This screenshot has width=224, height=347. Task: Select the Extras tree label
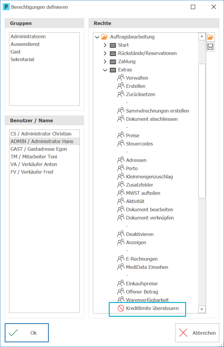coord(125,70)
